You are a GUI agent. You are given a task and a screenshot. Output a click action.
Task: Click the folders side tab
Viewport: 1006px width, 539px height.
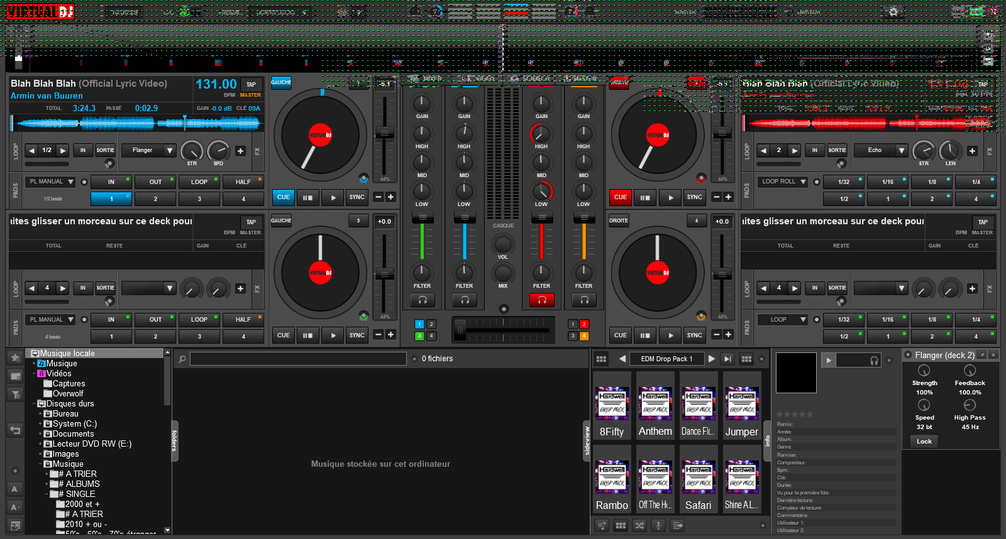[174, 441]
